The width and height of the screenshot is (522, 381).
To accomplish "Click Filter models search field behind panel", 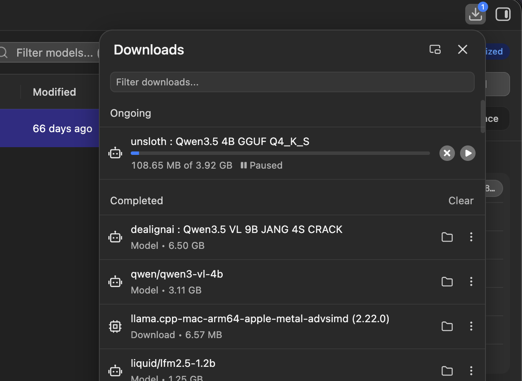I will pos(49,53).
